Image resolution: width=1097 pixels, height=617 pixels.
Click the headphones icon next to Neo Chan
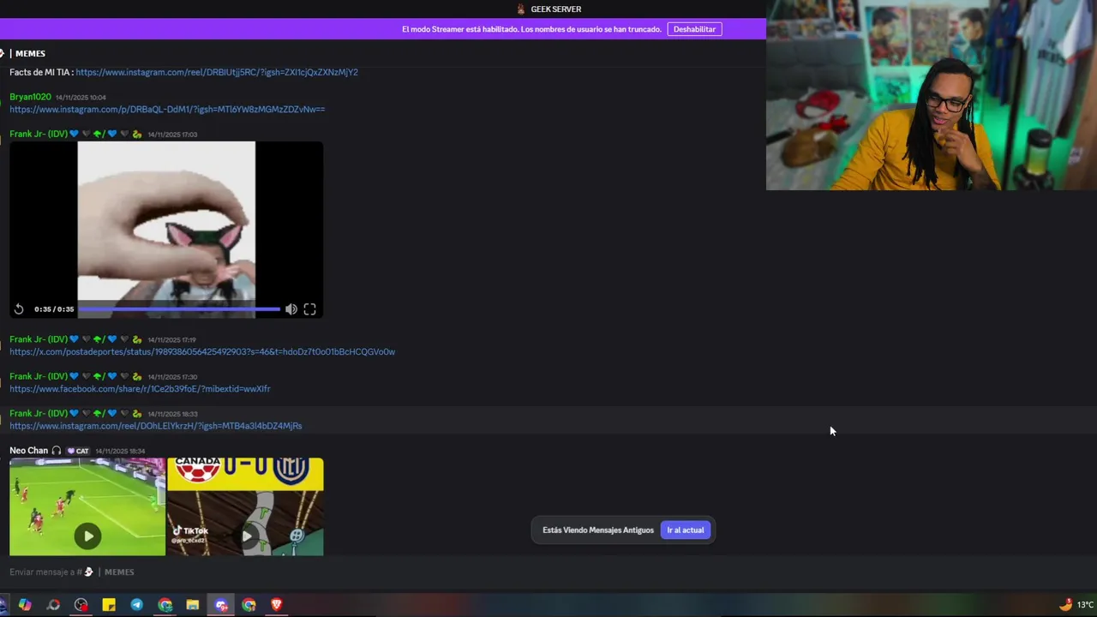[x=57, y=451]
